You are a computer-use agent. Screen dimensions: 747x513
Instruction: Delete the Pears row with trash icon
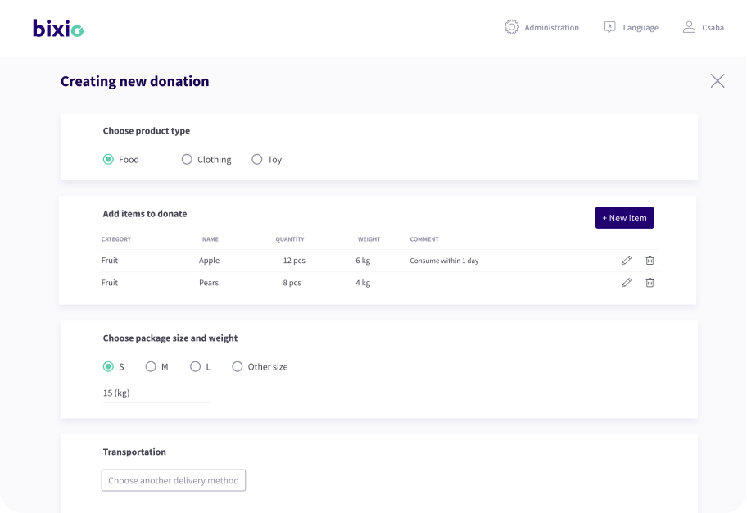point(650,283)
